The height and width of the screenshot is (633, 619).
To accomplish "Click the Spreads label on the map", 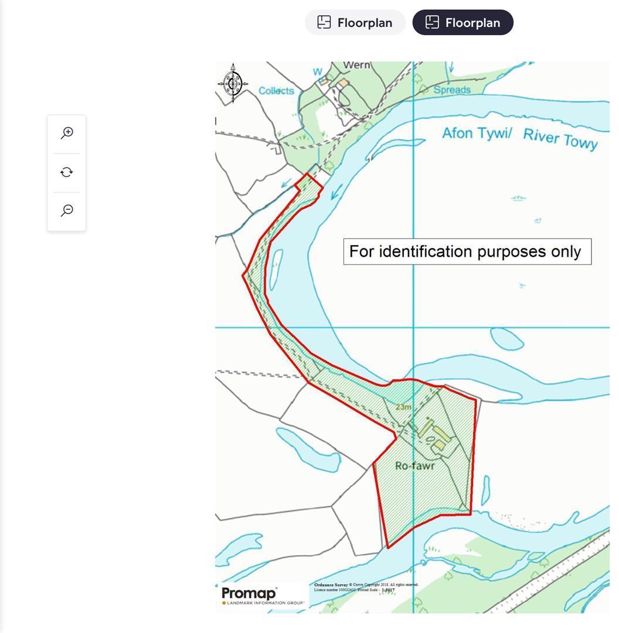I will 452,90.
